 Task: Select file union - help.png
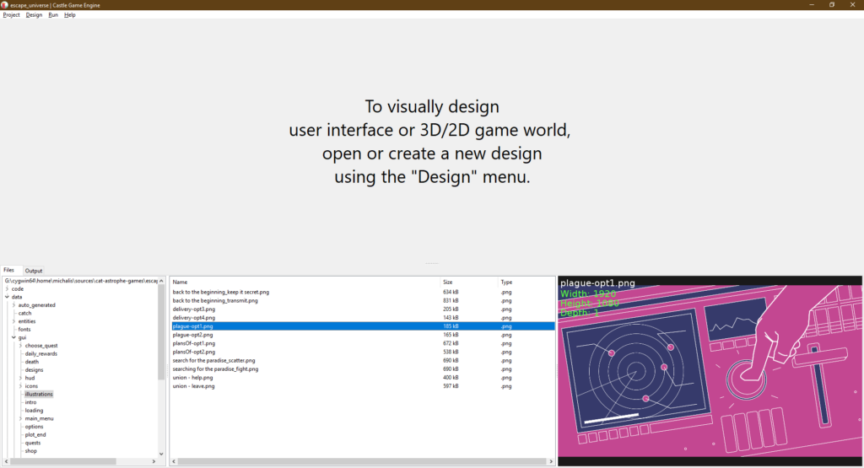pos(192,378)
